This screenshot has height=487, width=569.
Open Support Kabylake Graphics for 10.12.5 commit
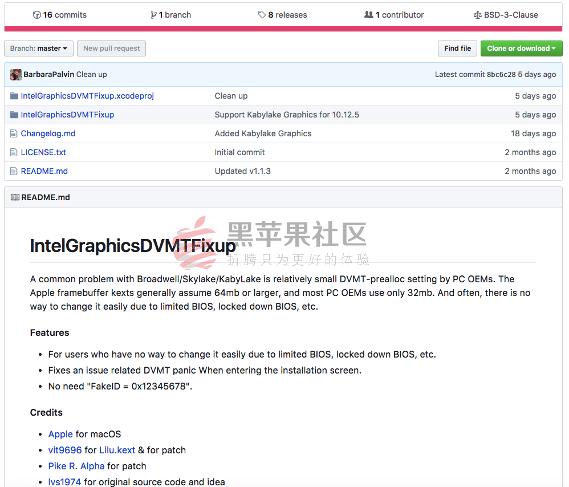click(x=287, y=115)
